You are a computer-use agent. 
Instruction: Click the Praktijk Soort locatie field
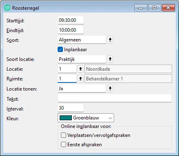pyautogui.click(x=82, y=59)
